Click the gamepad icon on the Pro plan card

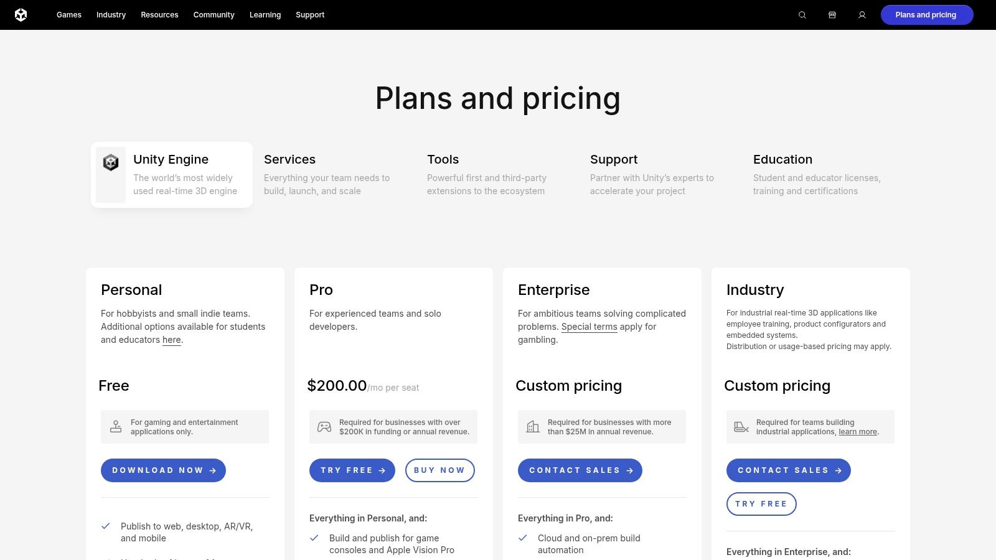click(324, 427)
